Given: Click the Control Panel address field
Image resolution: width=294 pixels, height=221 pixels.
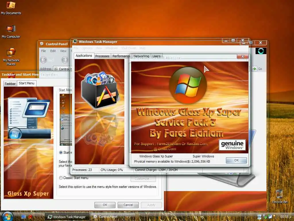Looking at the screenshot, I should (x=62, y=69).
